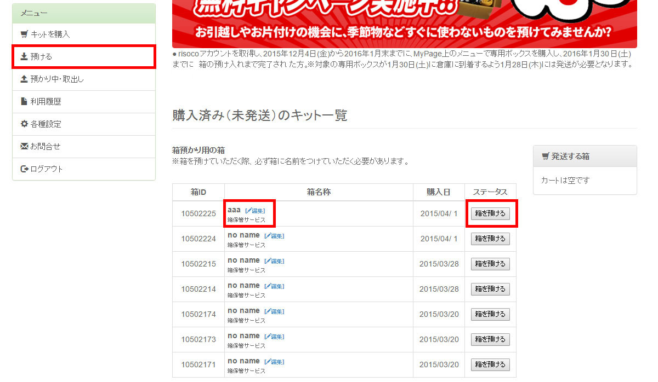Click 箱を預ける for box 10502215
Viewport: 658px width, 382px height.
pos(490,264)
